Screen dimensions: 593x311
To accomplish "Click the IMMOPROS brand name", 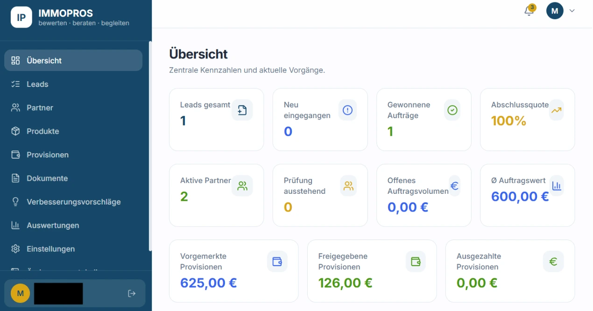I will [65, 14].
